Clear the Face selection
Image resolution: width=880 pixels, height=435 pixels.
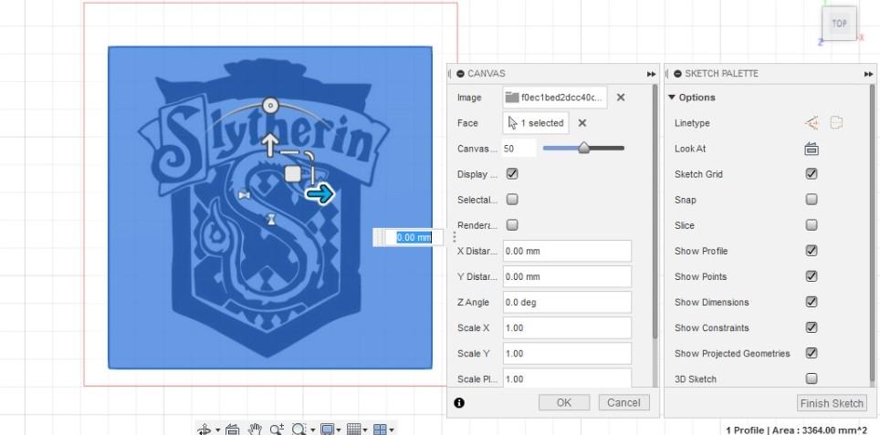pos(582,123)
